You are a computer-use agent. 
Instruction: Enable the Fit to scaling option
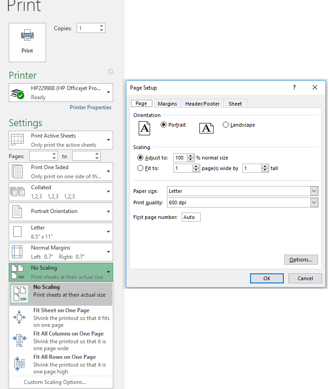click(141, 168)
